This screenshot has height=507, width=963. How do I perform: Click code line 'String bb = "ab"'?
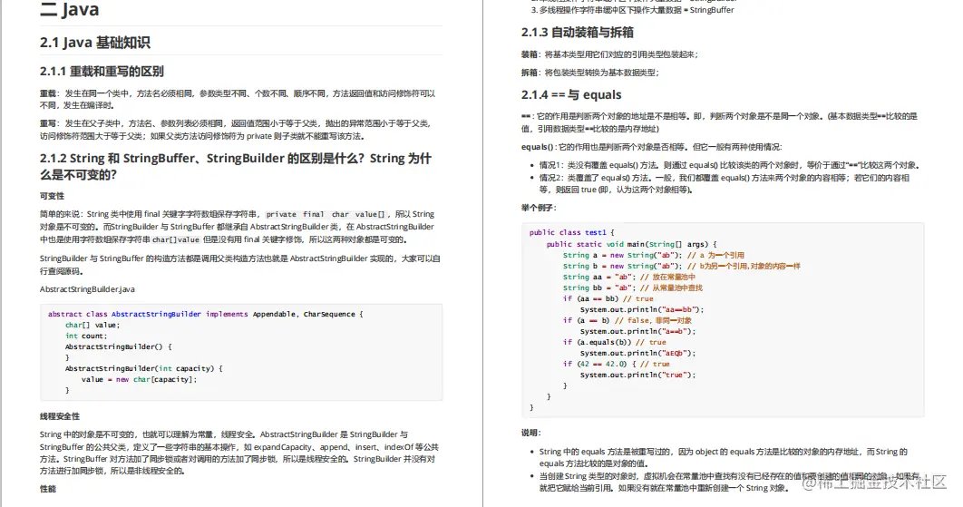tap(633, 288)
